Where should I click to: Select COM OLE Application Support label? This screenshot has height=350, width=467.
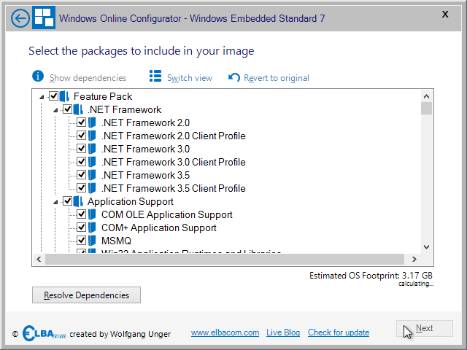click(167, 214)
